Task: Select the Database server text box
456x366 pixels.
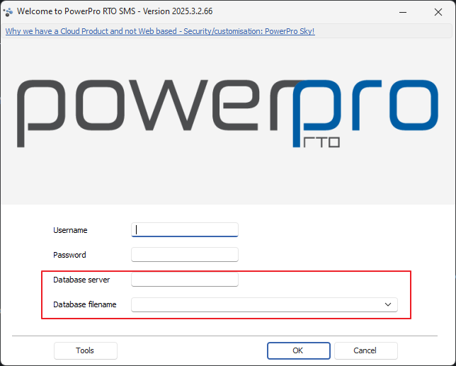Action: point(185,280)
